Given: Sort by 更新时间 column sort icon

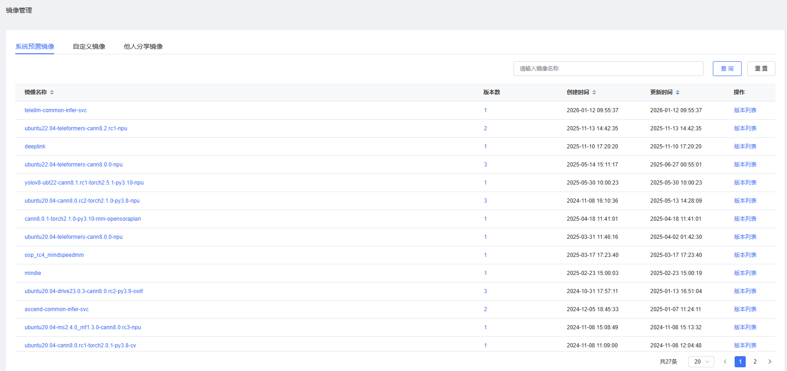Looking at the screenshot, I should coord(678,92).
